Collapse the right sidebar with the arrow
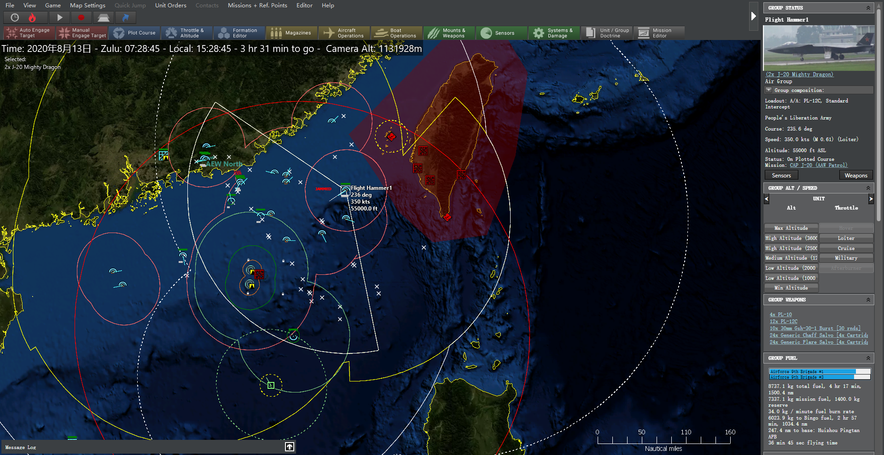Viewport: 884px width, 455px height. [754, 17]
